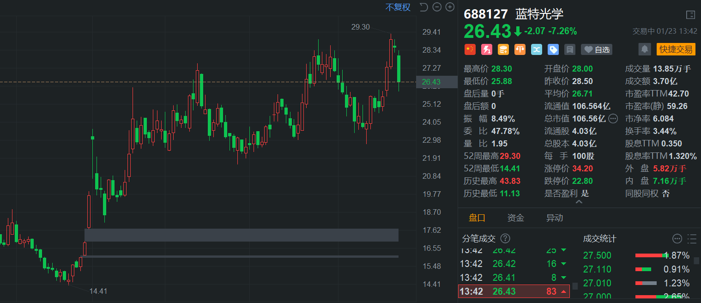Click the China flag market icon
This screenshot has width=701, height=303.
470,49
